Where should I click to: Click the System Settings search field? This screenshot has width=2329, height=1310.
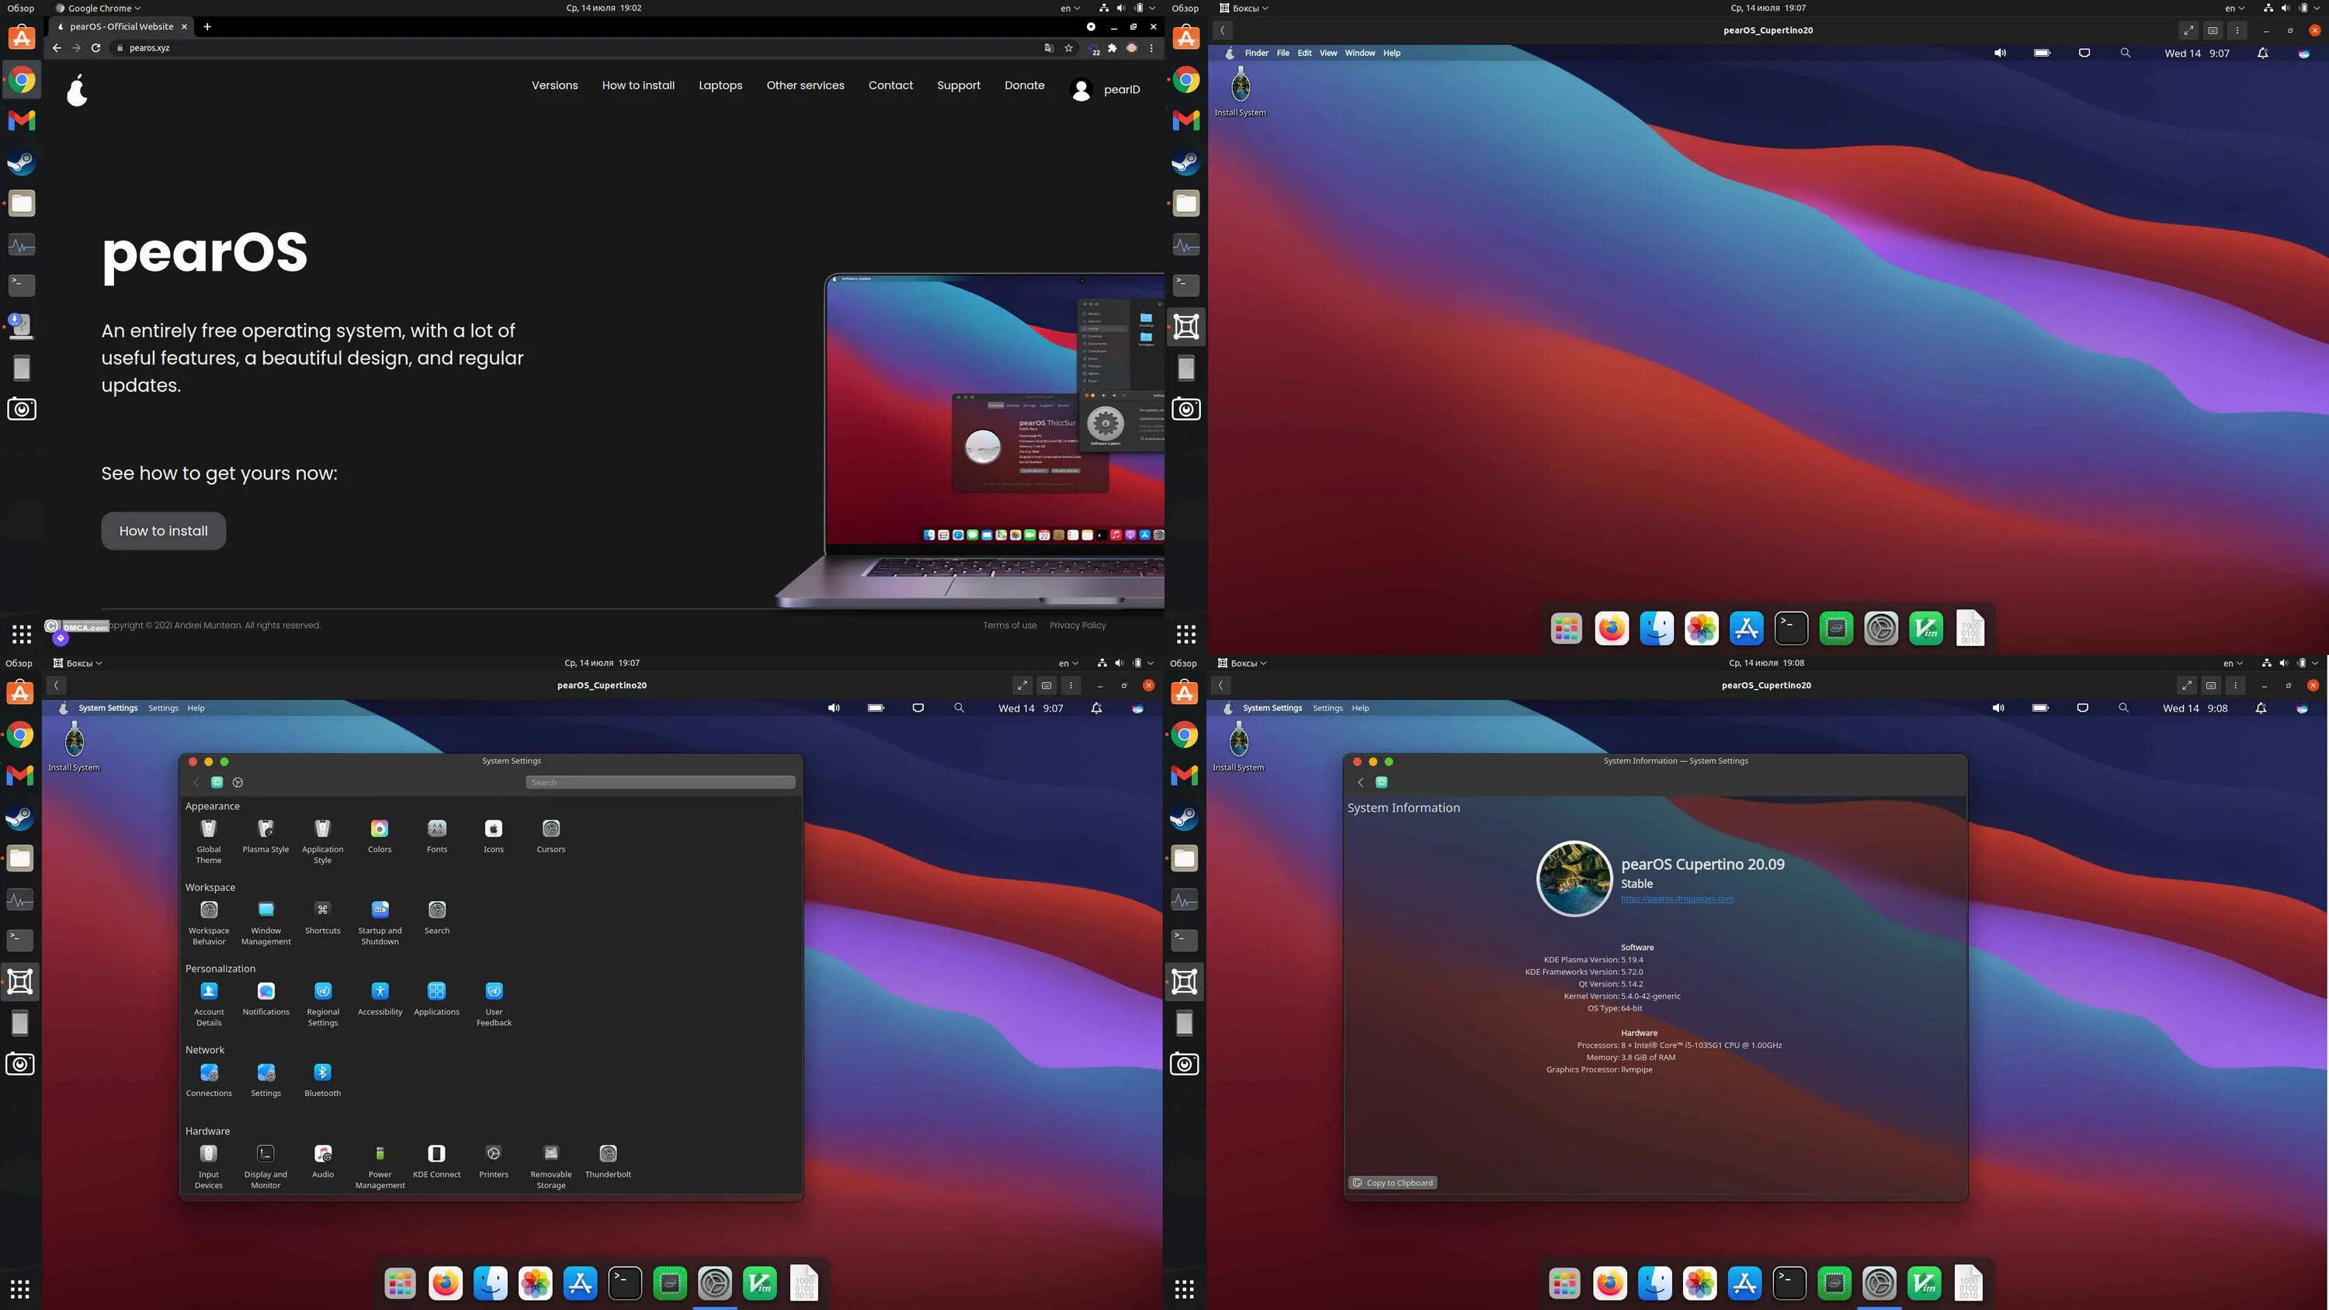click(660, 782)
